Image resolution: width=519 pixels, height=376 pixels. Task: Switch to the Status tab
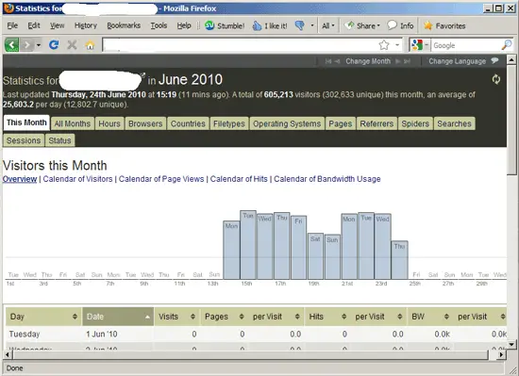pyautogui.click(x=59, y=140)
